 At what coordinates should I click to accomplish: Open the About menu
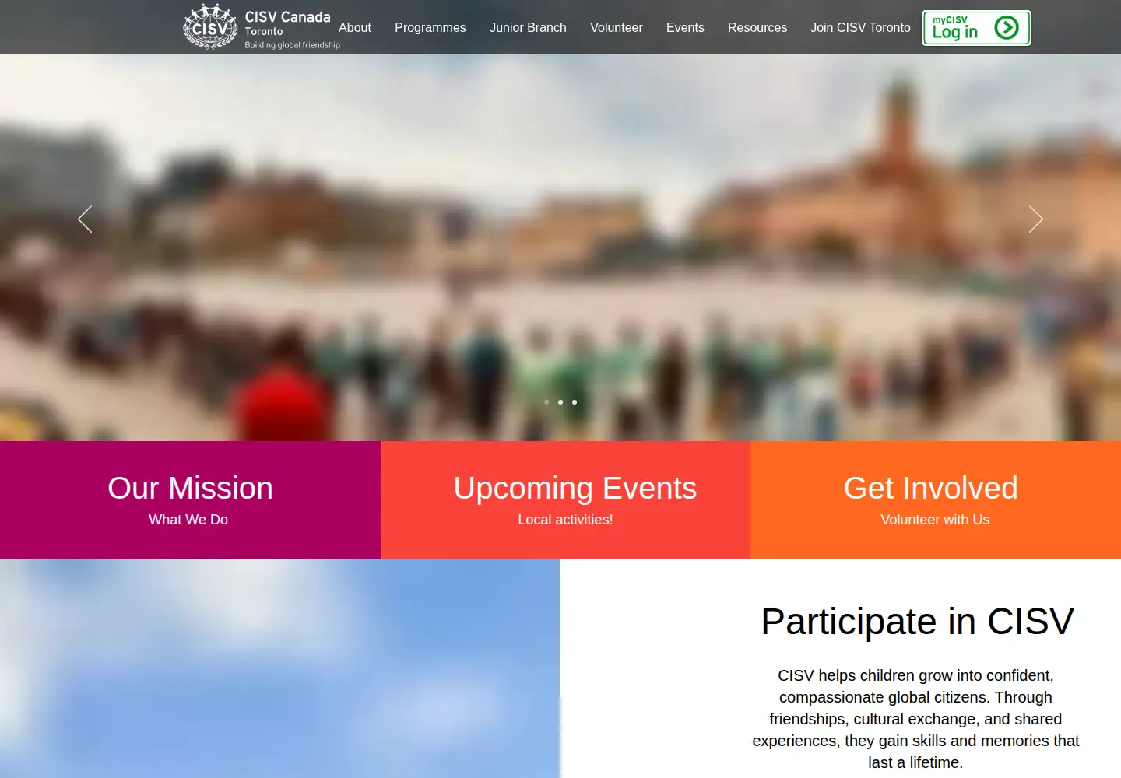(x=355, y=27)
